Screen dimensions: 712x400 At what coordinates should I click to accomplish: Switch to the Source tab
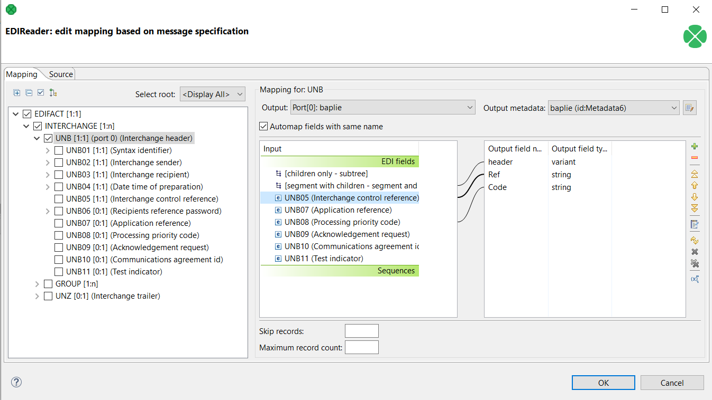pyautogui.click(x=61, y=74)
